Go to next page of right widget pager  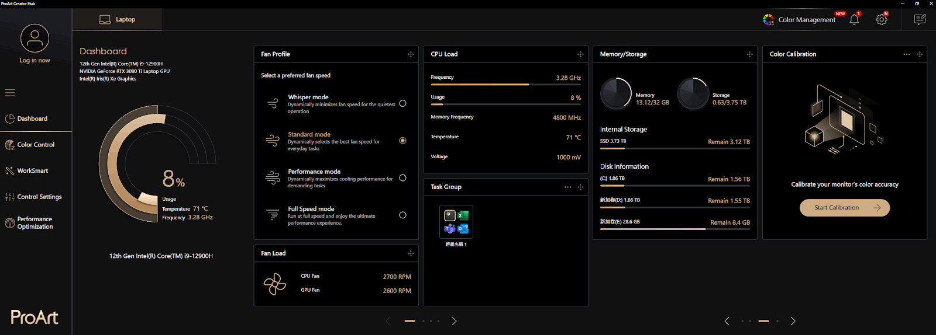(x=793, y=321)
